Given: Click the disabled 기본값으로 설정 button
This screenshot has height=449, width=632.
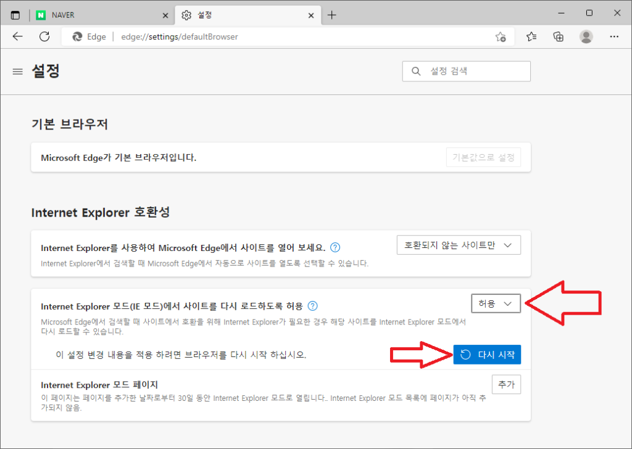Looking at the screenshot, I should click(x=483, y=157).
